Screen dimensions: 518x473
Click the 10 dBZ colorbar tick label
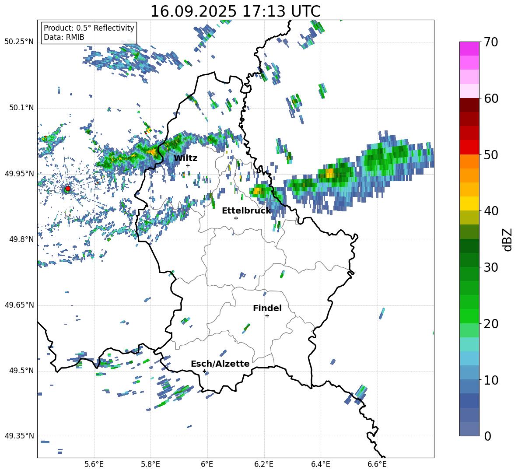point(491,380)
